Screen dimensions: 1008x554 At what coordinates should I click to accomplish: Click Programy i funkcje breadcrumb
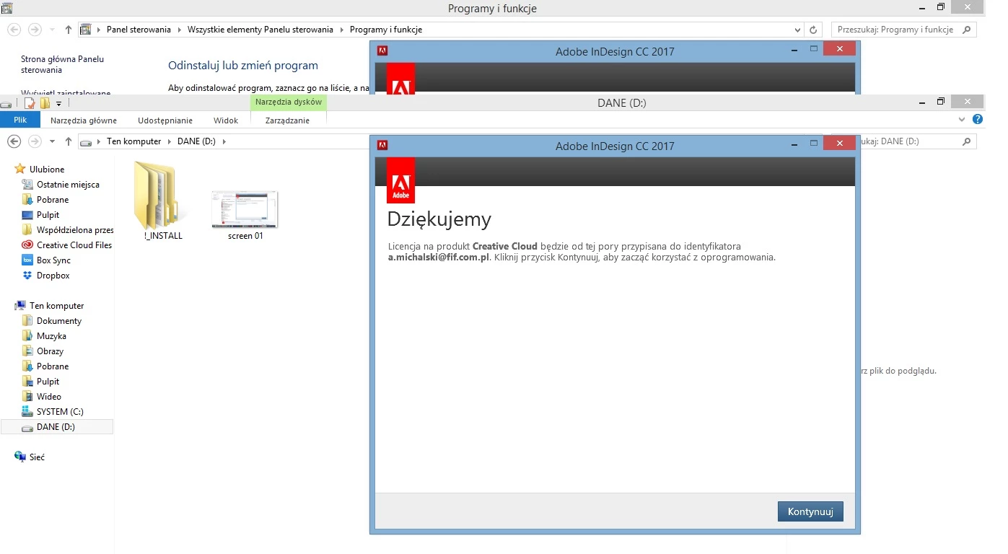386,30
